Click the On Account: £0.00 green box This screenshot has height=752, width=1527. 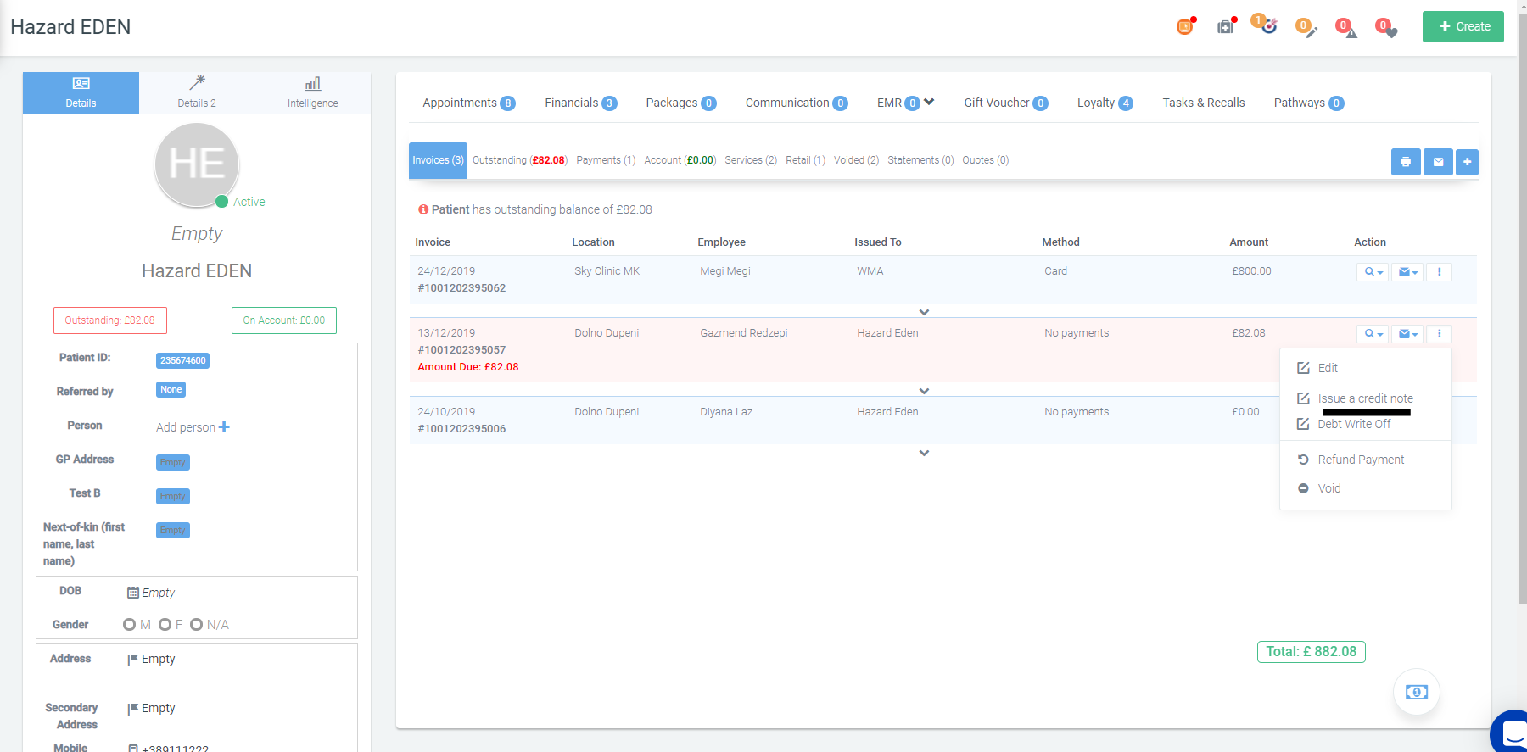pos(284,320)
